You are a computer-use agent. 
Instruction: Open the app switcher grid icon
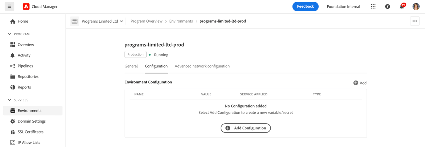point(373,6)
